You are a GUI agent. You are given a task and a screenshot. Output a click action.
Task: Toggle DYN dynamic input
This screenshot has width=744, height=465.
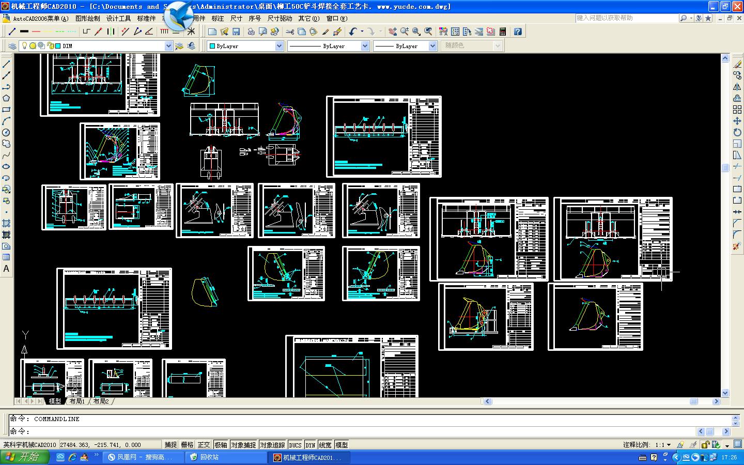click(310, 445)
